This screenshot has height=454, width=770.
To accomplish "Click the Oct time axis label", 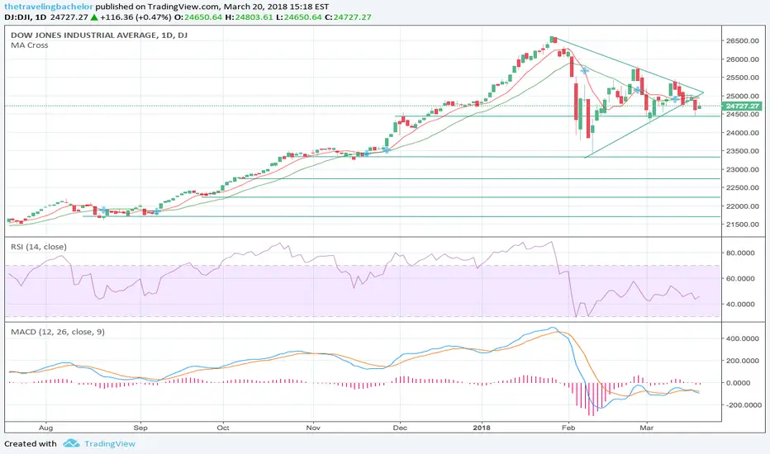I will tap(223, 428).
